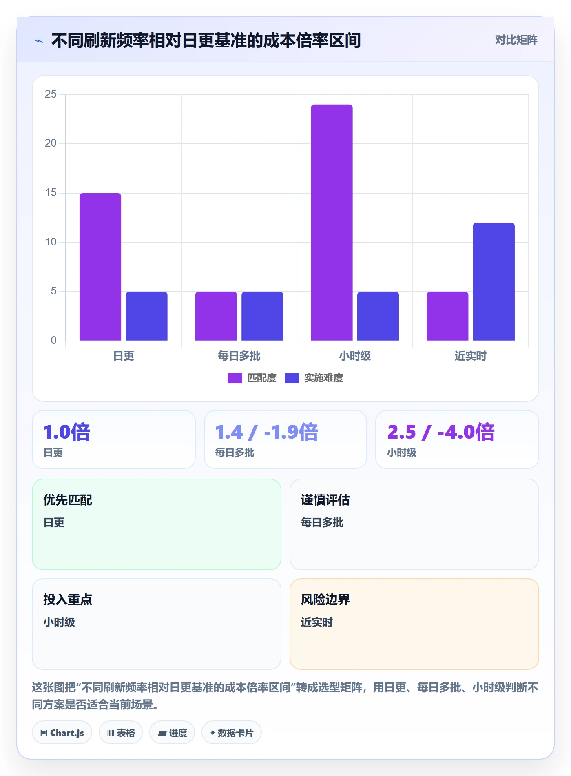The width and height of the screenshot is (571, 776).
Task: Select the 投入重点 matrix cell
Action: point(157,624)
